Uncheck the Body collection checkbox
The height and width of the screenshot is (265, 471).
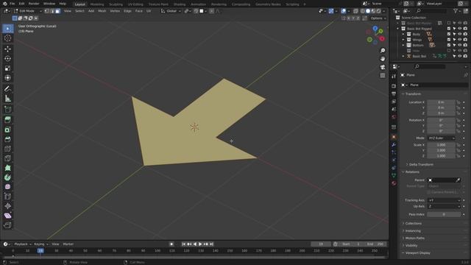[x=449, y=35]
